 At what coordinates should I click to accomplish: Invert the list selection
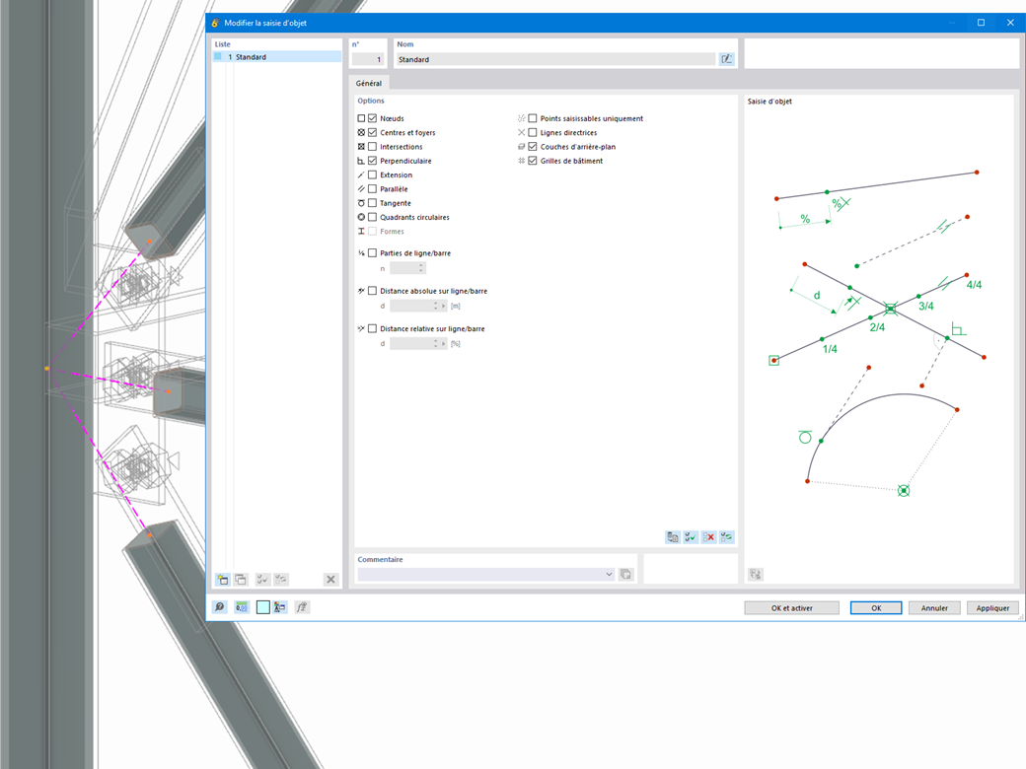click(x=281, y=580)
